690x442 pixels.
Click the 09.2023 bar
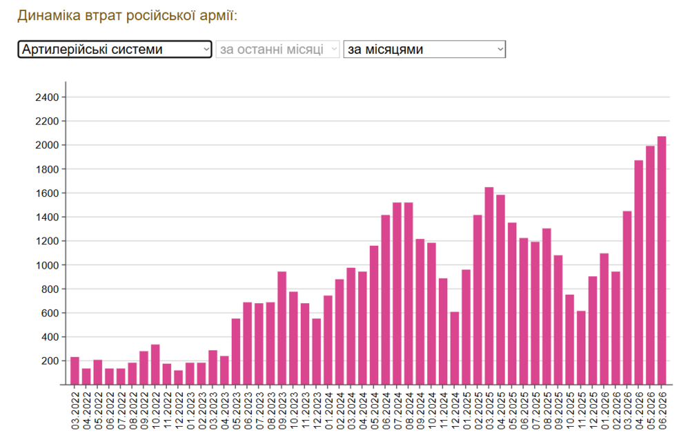[282, 328]
